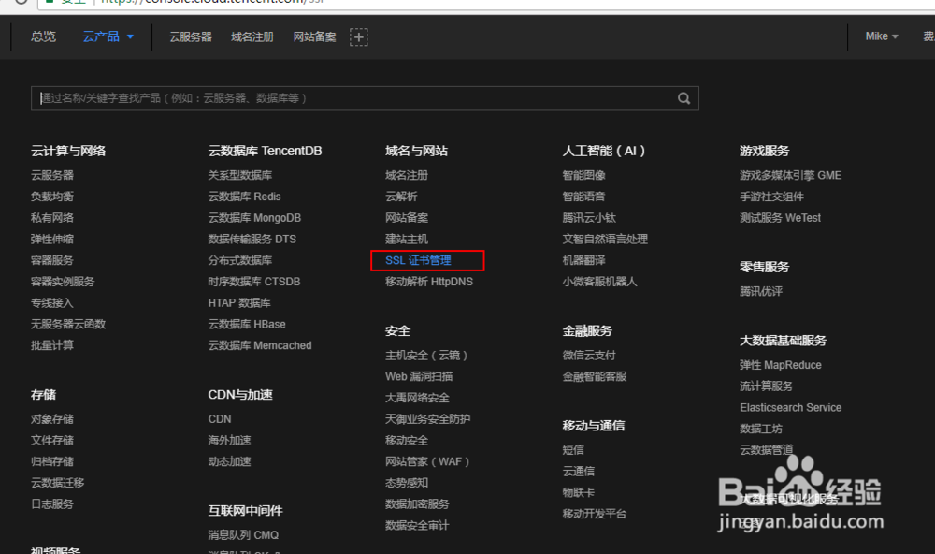935x554 pixels.
Task: Open 对象存储 link
Action: (51, 419)
